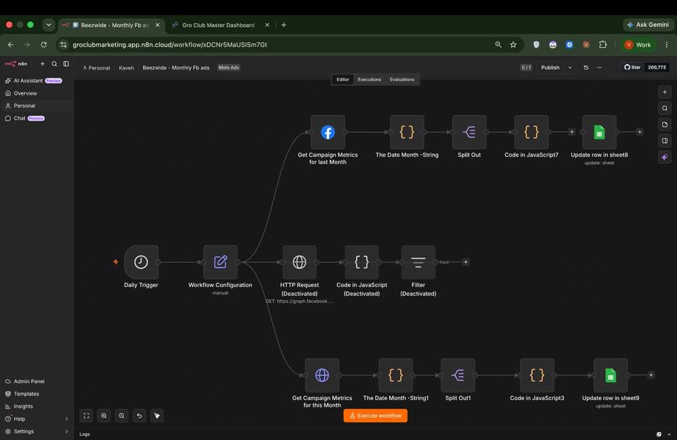Screen dimensions: 677x440
Task: Click the tidy up pointer icon in canvas controls
Action: (157, 416)
